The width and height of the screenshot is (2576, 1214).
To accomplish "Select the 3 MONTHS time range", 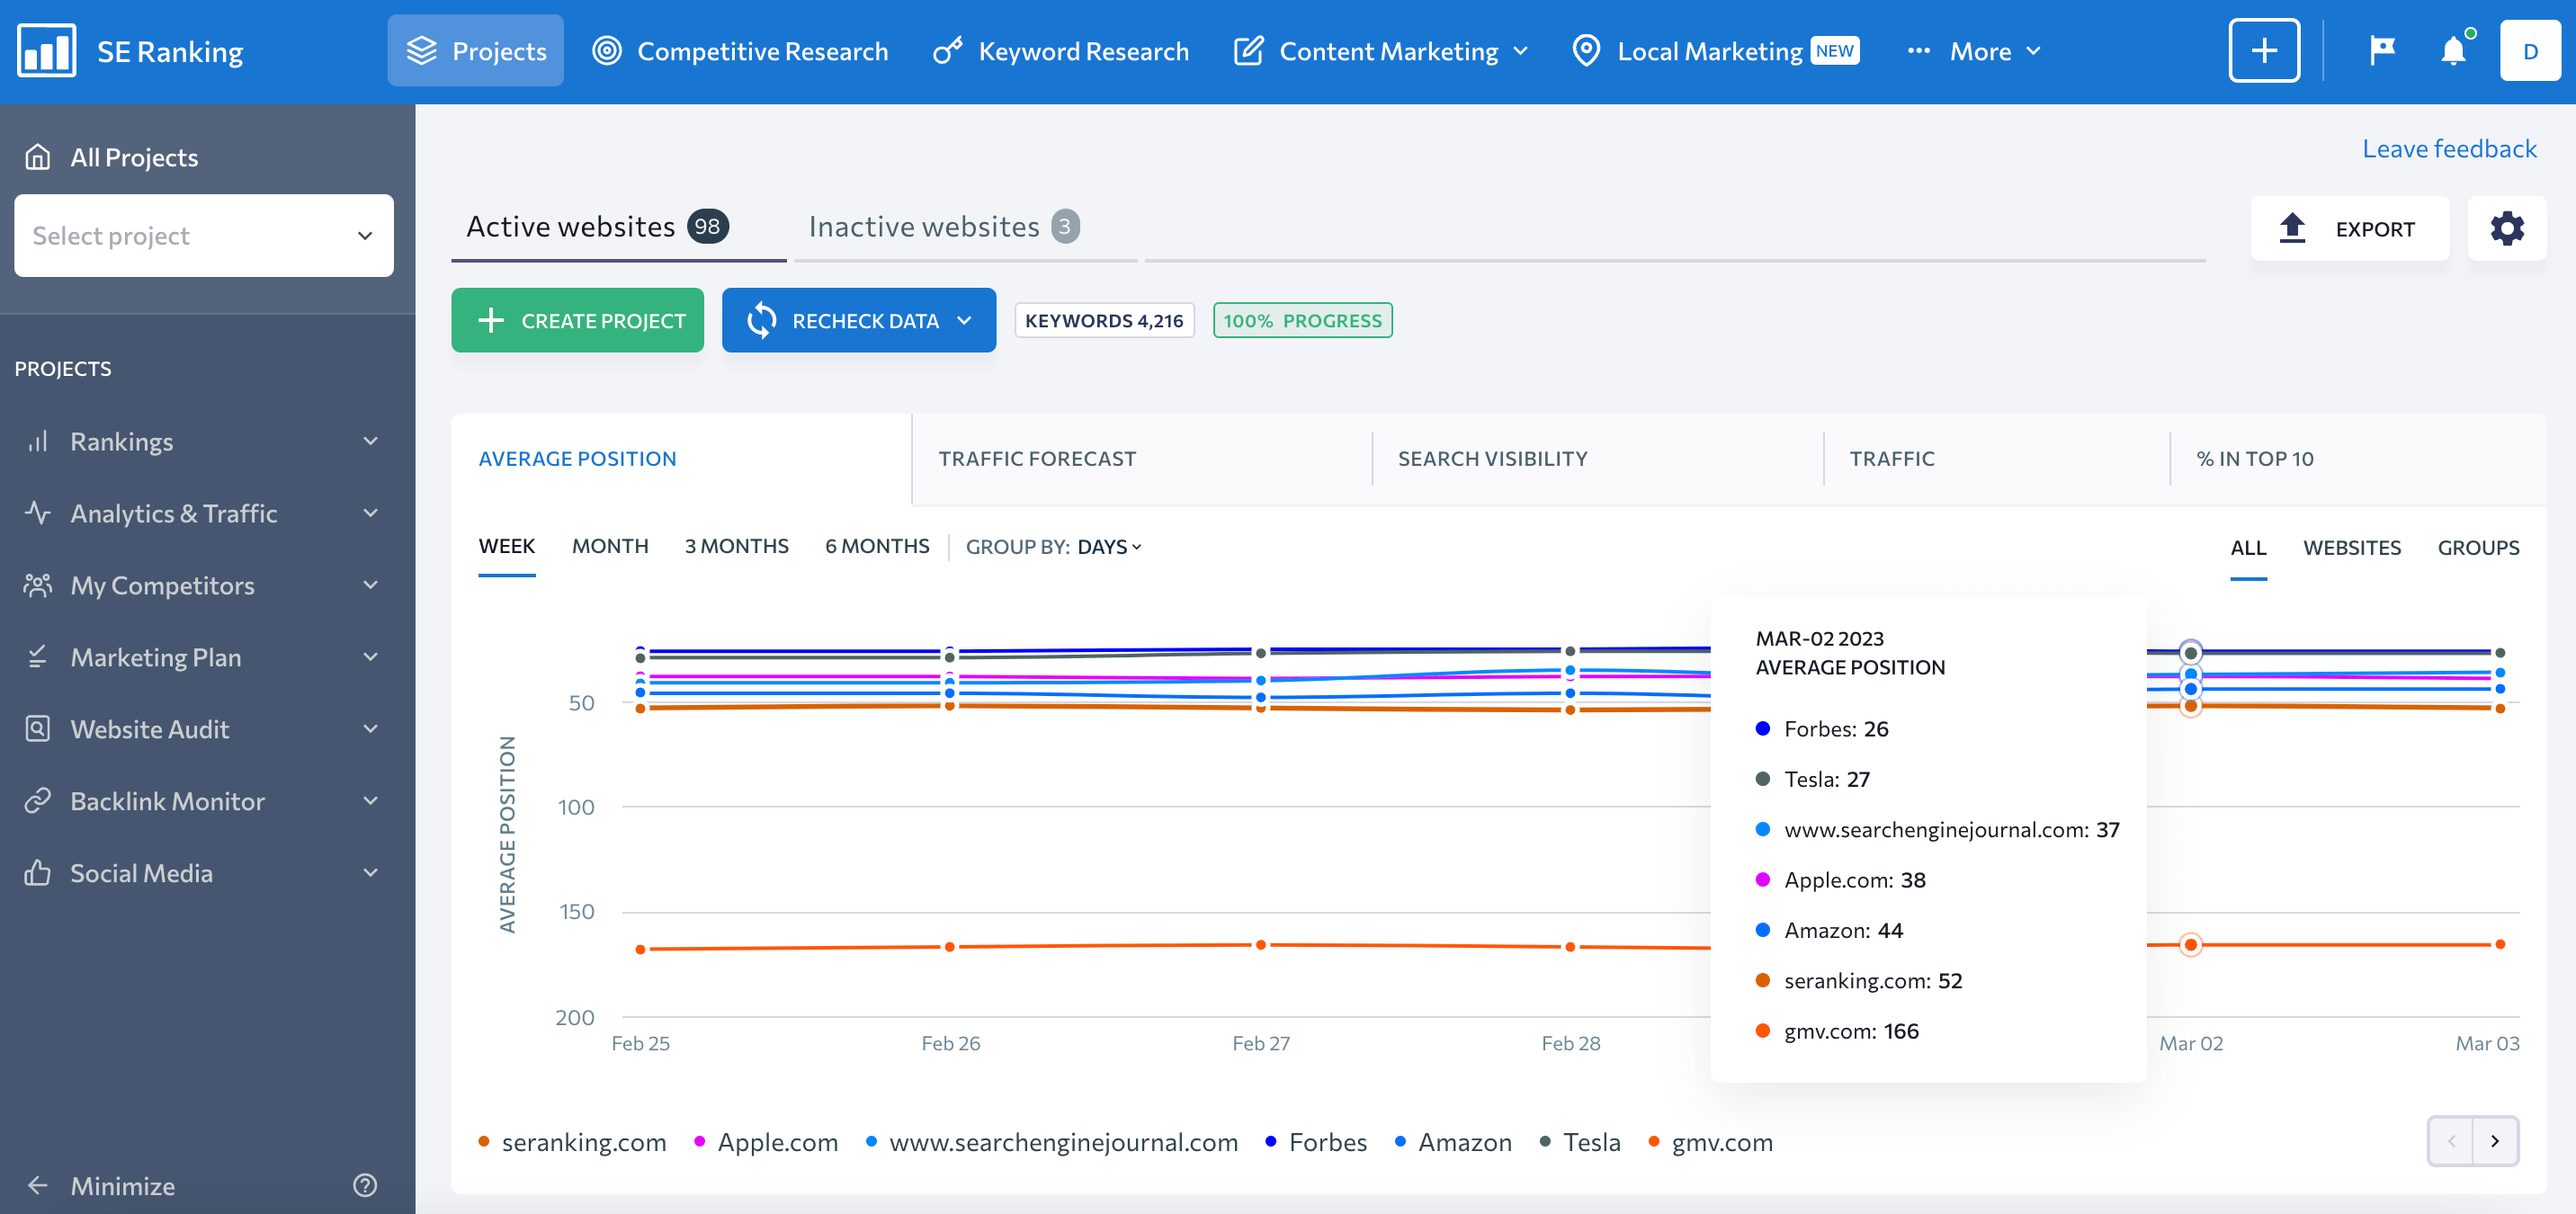I will pyautogui.click(x=736, y=545).
